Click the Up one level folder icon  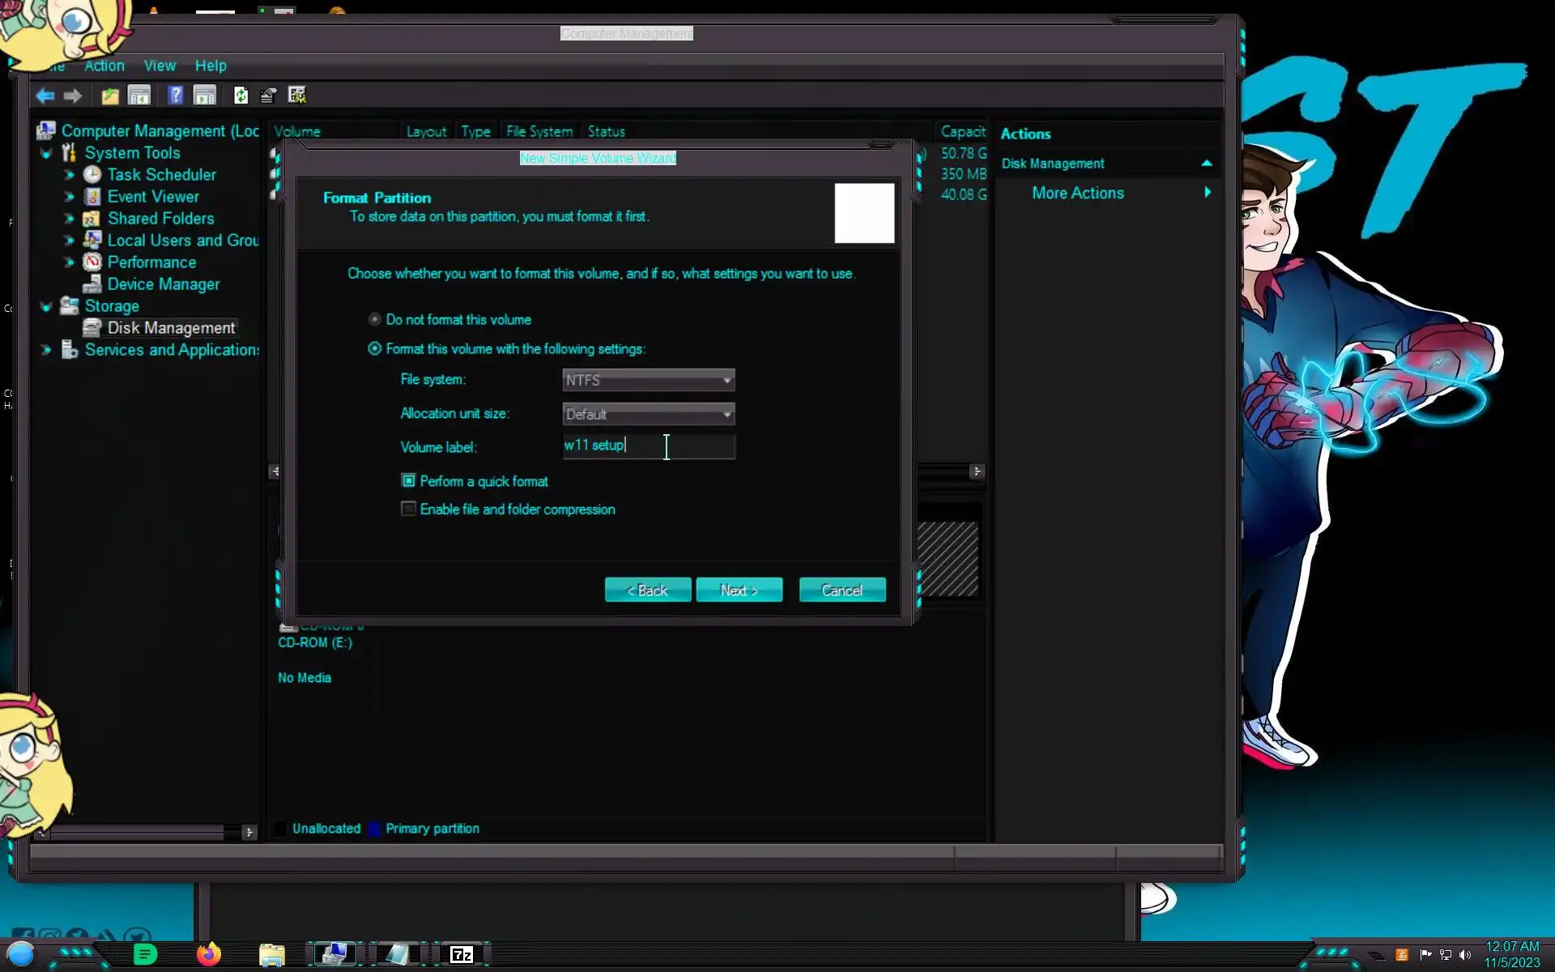(x=110, y=96)
